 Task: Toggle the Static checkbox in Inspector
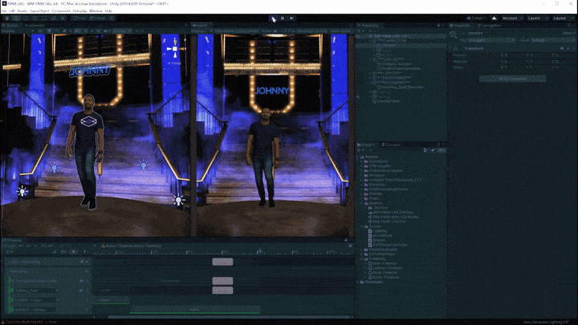tap(568, 33)
